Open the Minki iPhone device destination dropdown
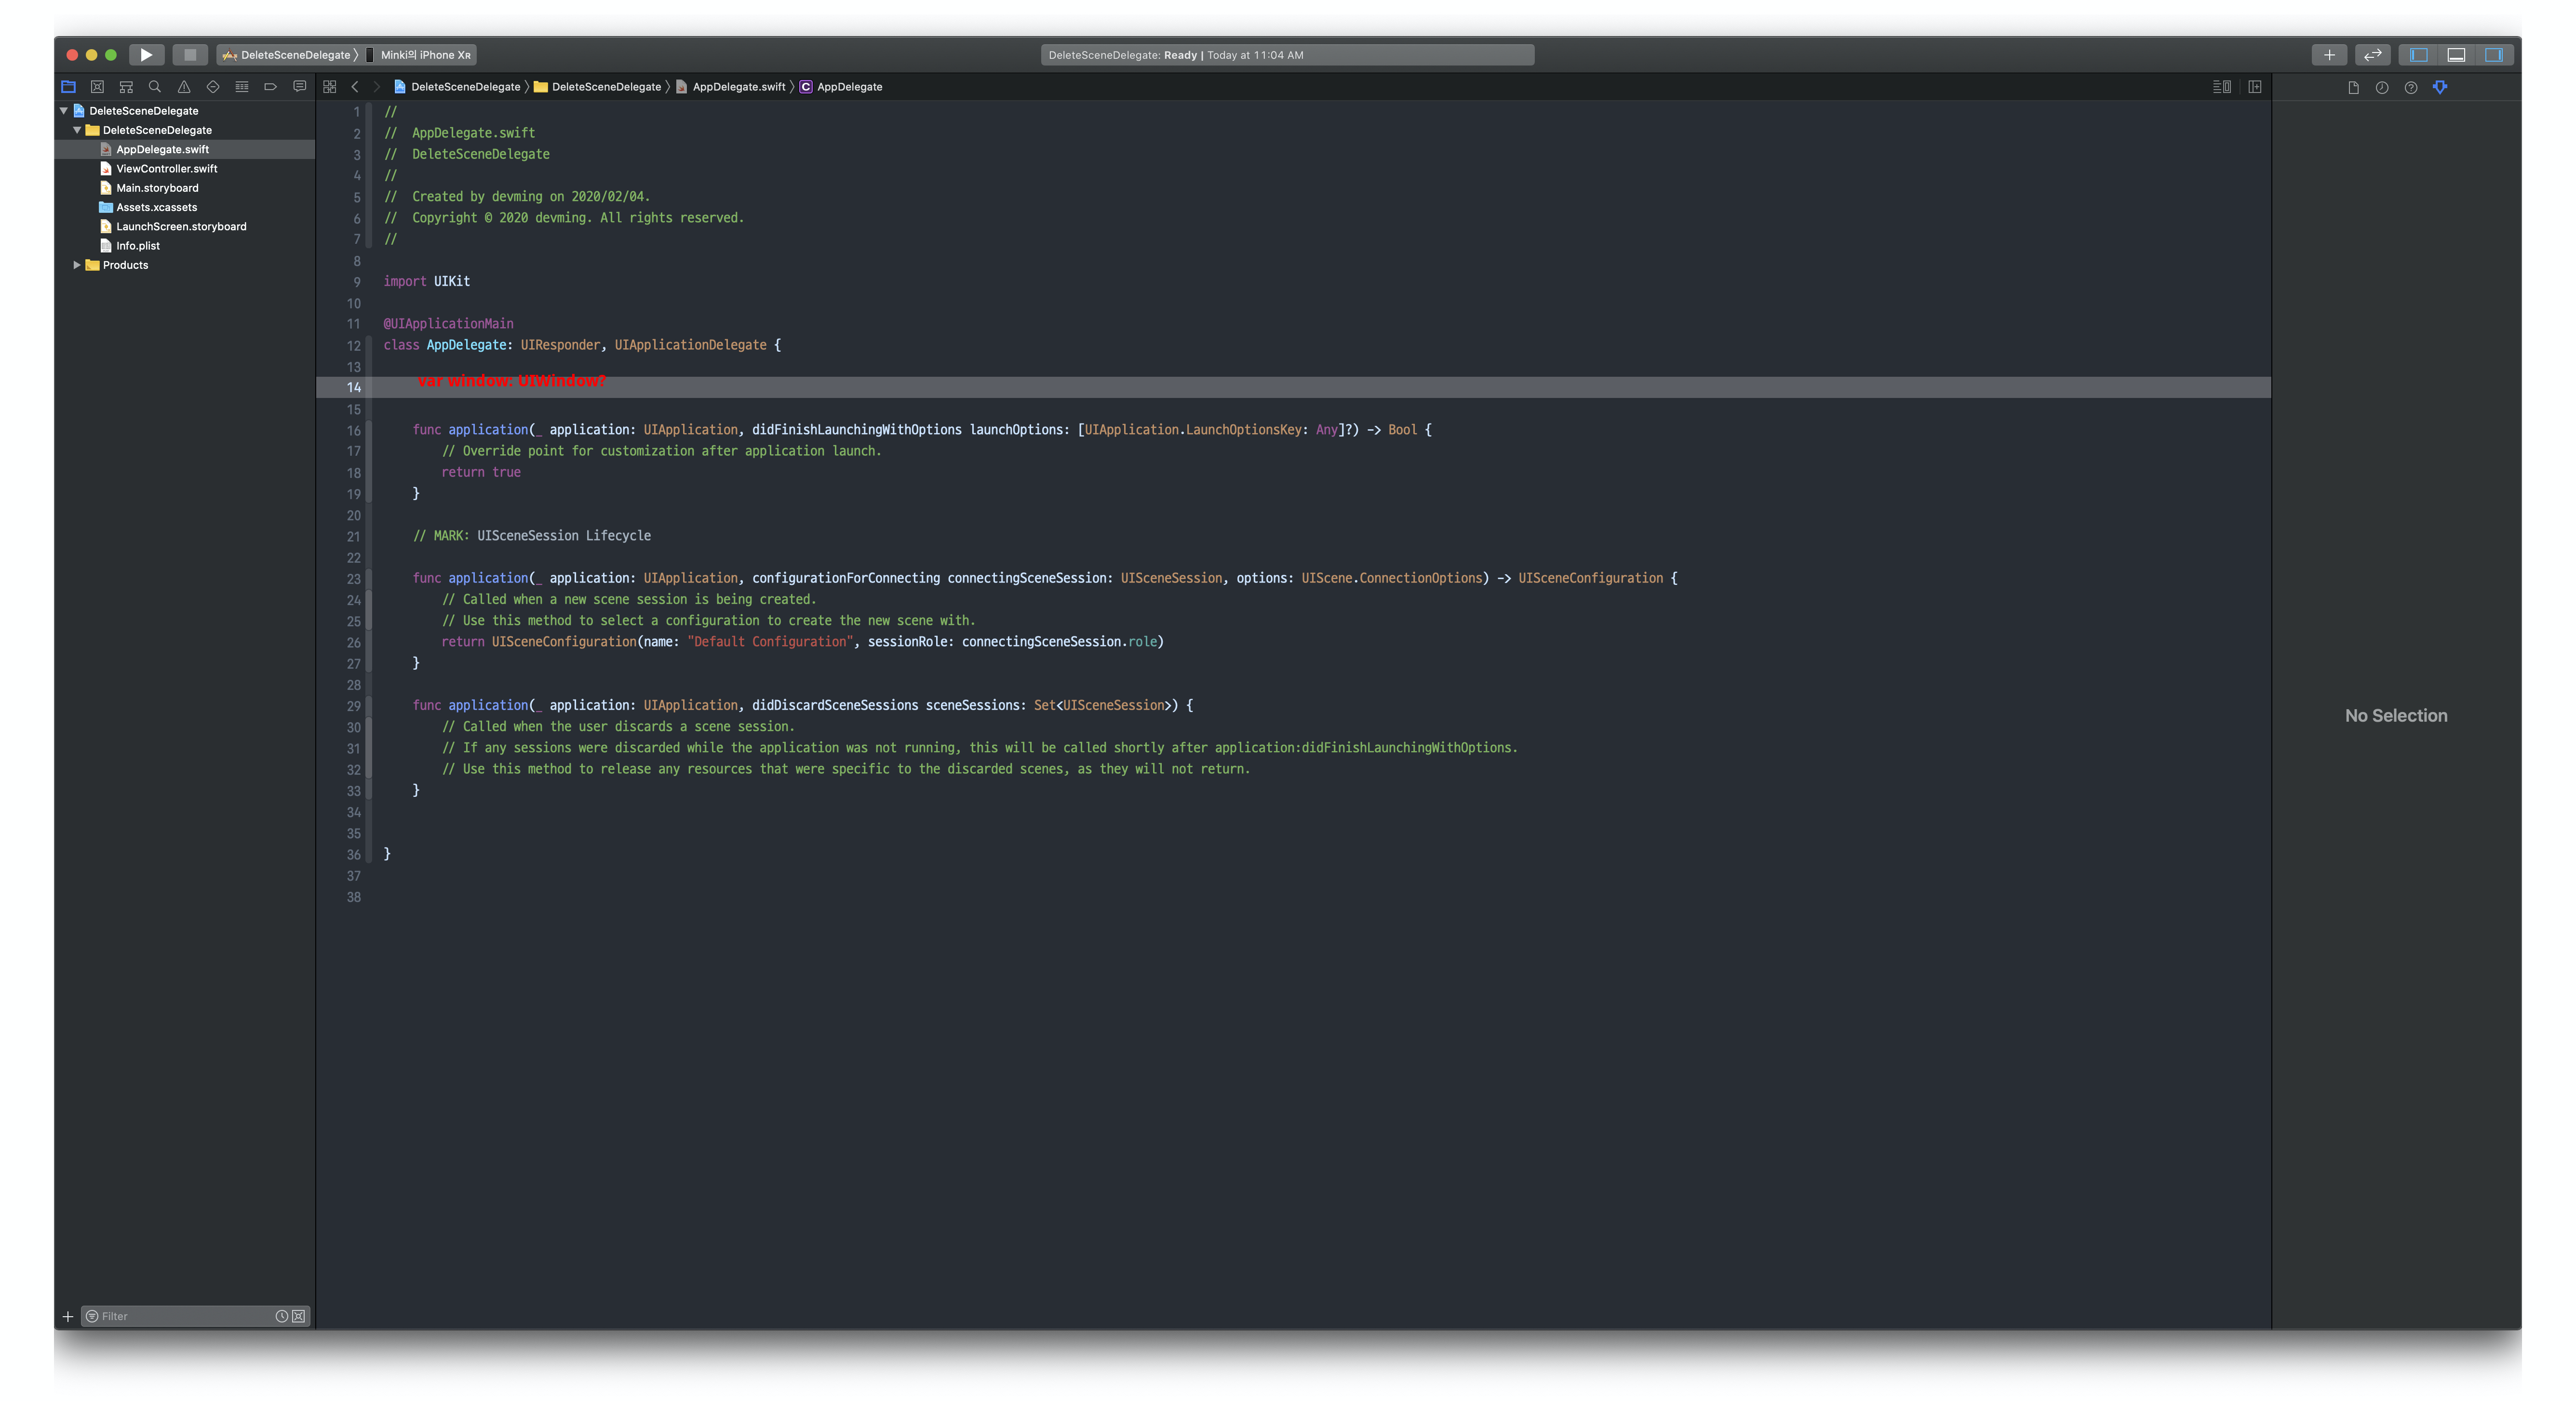Viewport: 2576px width, 1401px height. pos(424,55)
